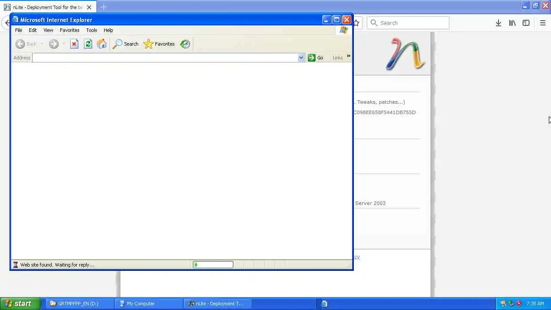Select the nLite tab in Firefox
This screenshot has height=310, width=551.
tap(47, 7)
